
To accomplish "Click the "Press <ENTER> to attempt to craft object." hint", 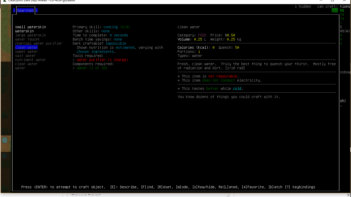I will pos(63,187).
